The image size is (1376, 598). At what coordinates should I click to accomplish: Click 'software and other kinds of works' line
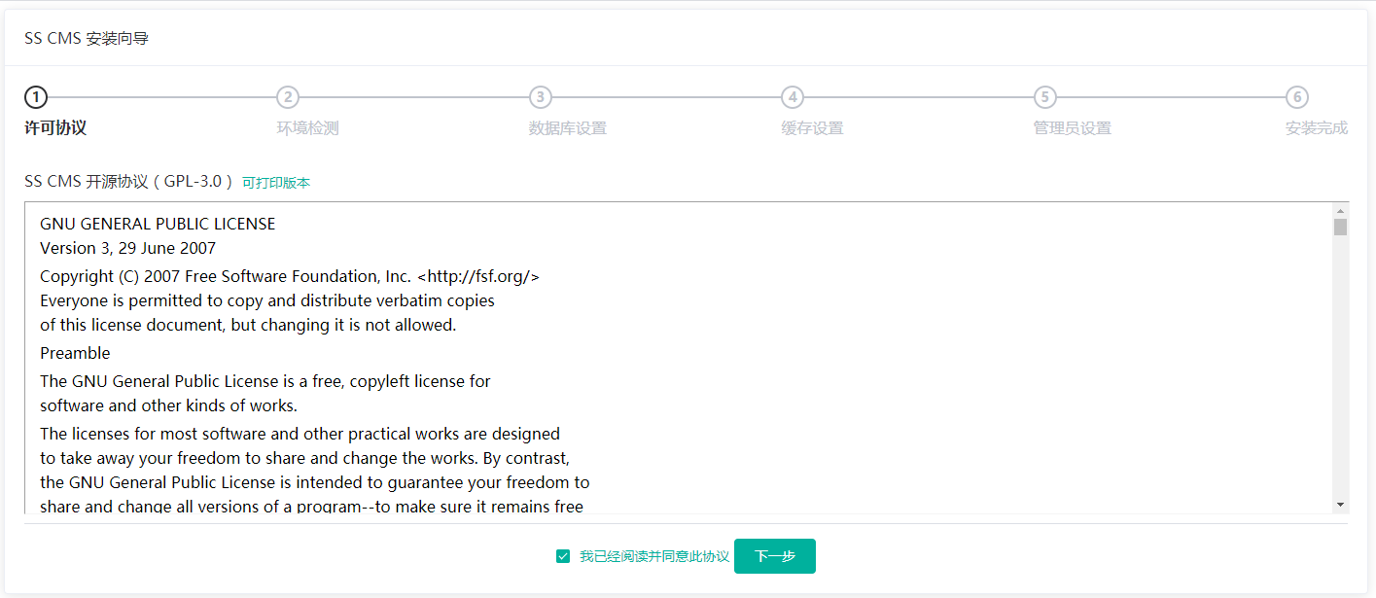pos(168,405)
